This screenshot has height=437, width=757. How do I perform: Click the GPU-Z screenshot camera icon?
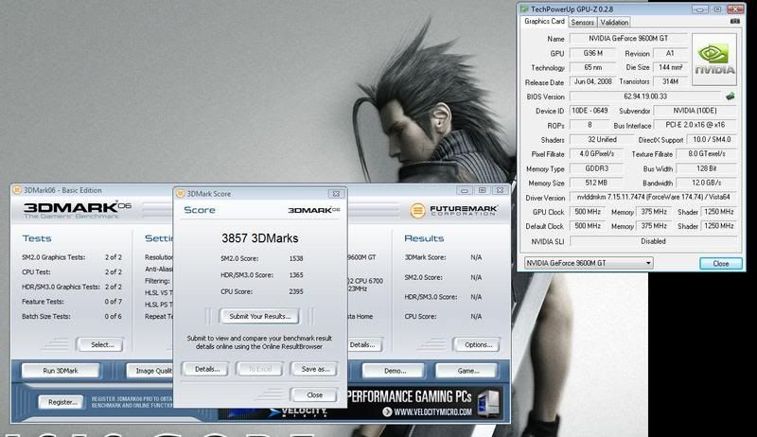[x=735, y=21]
